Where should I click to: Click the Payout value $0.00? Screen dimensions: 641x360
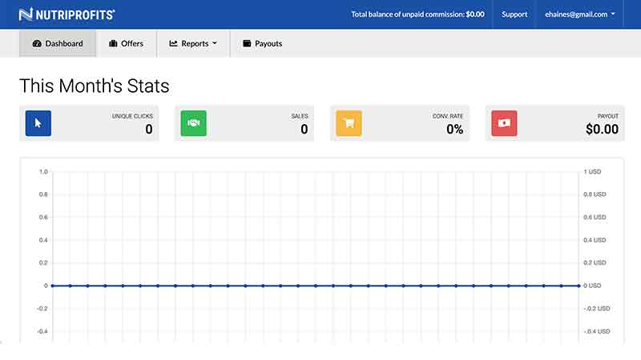click(602, 130)
